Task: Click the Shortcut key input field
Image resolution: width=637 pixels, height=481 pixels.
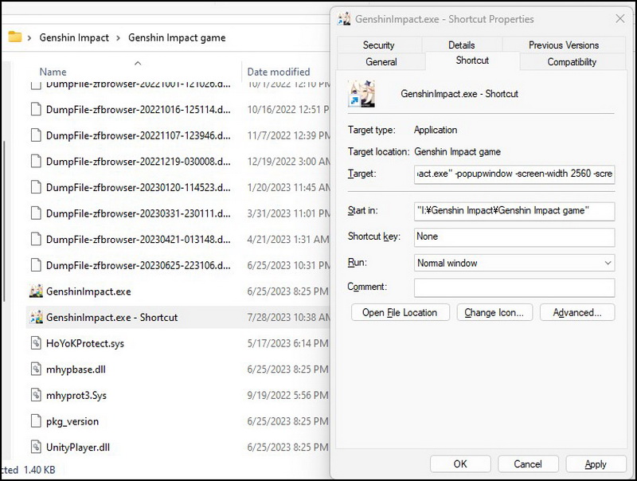Action: 514,237
